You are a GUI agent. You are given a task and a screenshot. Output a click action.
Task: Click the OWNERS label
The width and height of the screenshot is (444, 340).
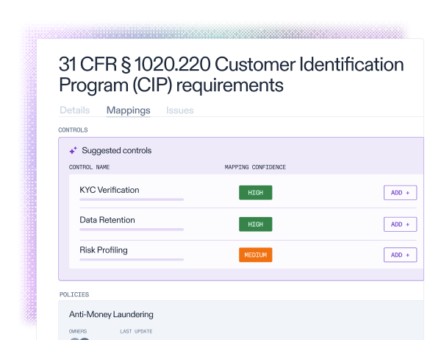(x=78, y=331)
